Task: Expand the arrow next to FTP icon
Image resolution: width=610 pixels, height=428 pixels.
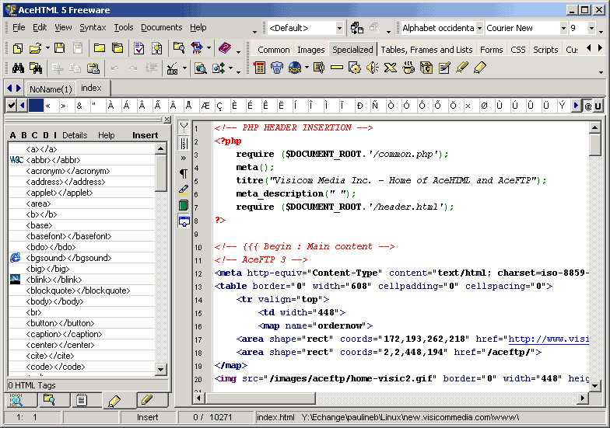Action: 209,48
